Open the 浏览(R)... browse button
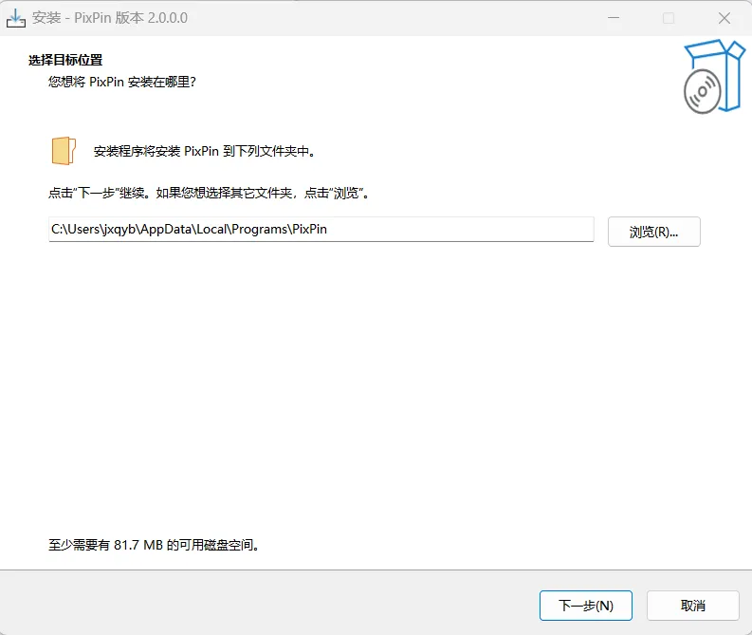 point(653,232)
